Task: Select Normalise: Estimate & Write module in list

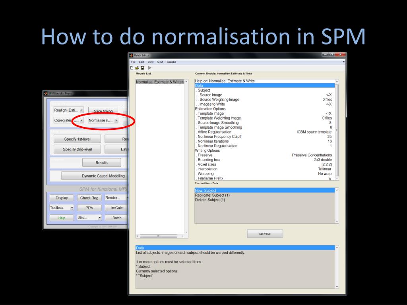Action: 160,82
